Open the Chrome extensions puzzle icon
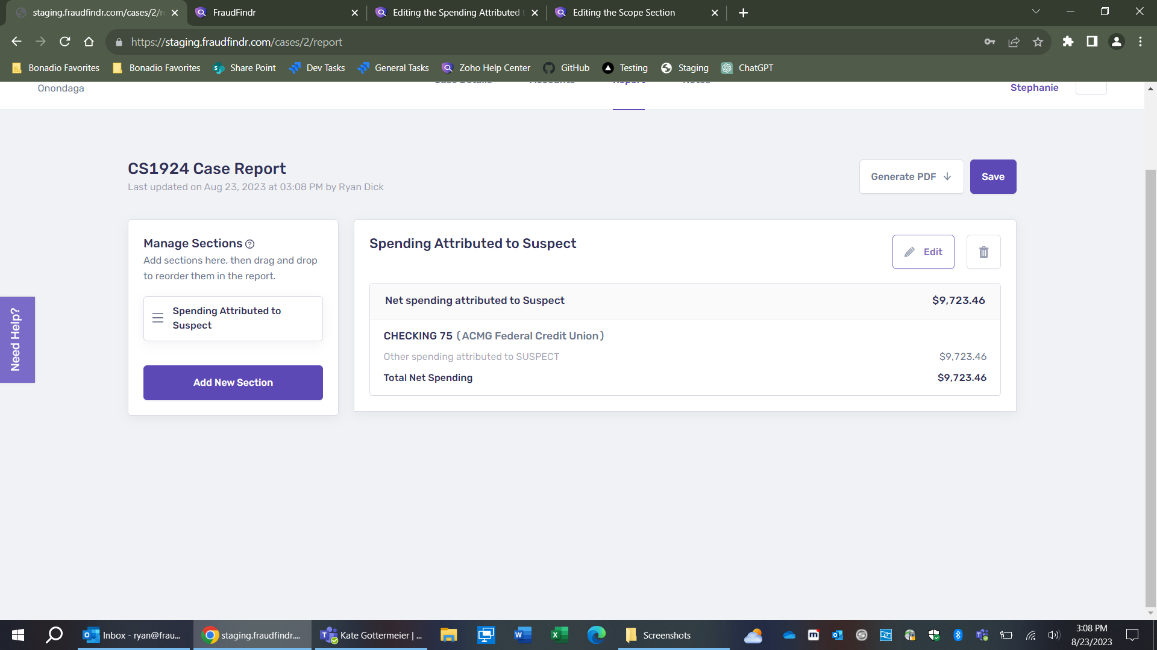Viewport: 1157px width, 650px height. [1068, 42]
